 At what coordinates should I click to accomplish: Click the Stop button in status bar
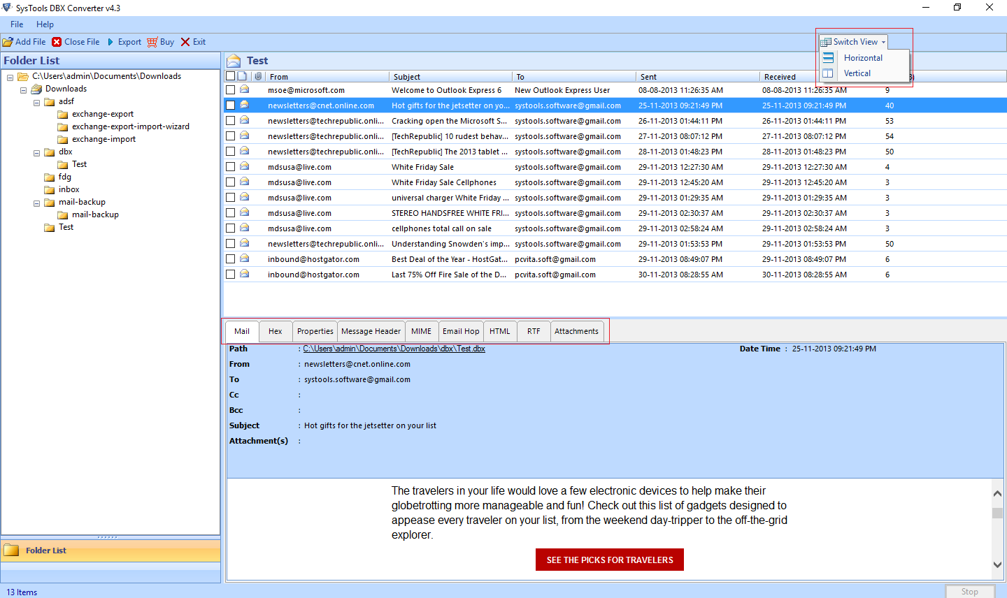(x=970, y=592)
